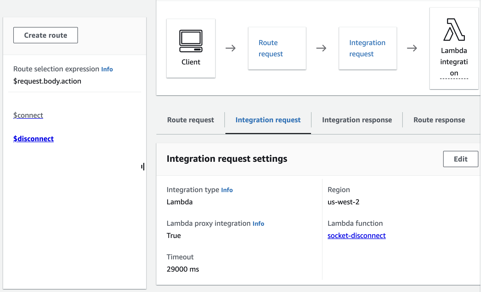Open the Integration request diagram box
Screen dimensions: 483x292
click(367, 48)
